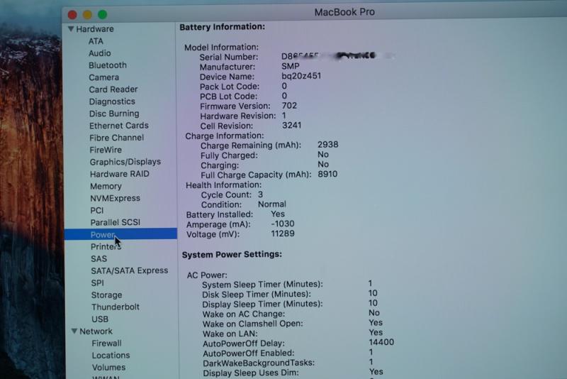Click the Serial Number label

(x=229, y=57)
